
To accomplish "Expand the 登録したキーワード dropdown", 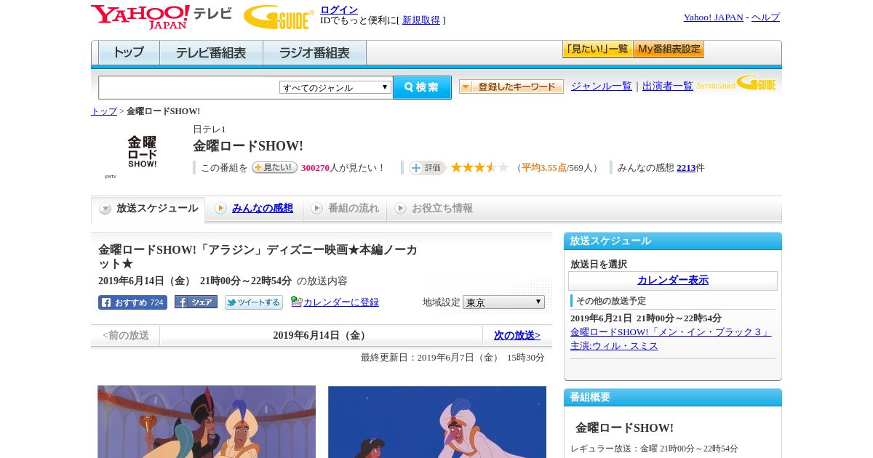I will 511,87.
